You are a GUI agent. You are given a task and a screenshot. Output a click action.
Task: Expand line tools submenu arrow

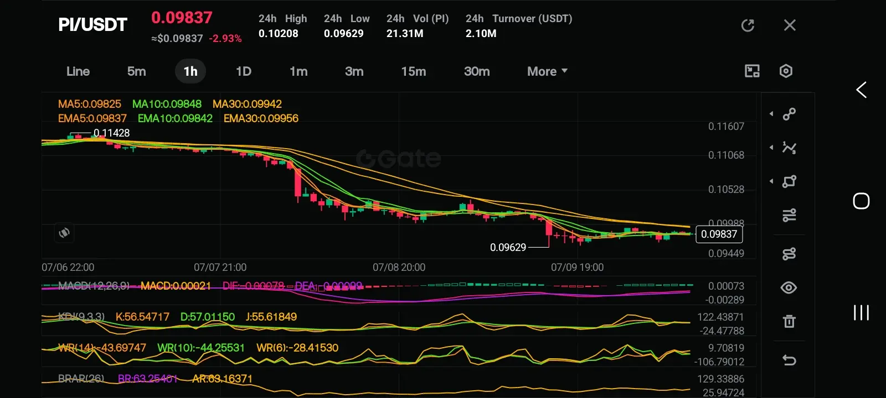coord(771,114)
